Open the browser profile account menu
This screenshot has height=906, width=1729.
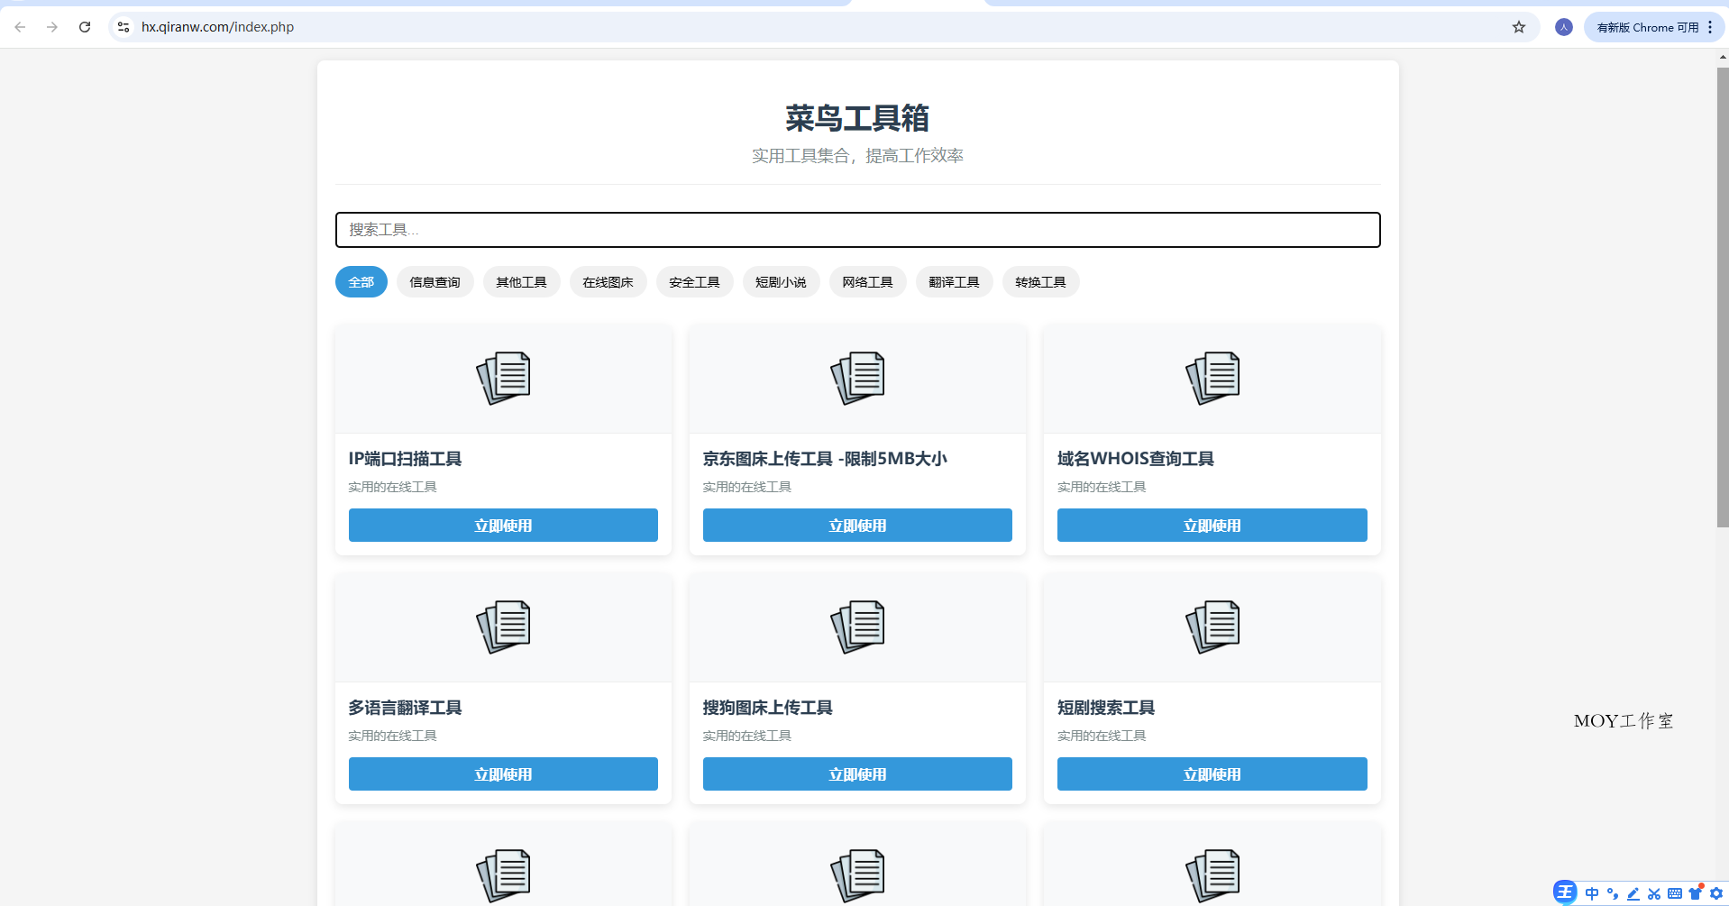[x=1563, y=27]
